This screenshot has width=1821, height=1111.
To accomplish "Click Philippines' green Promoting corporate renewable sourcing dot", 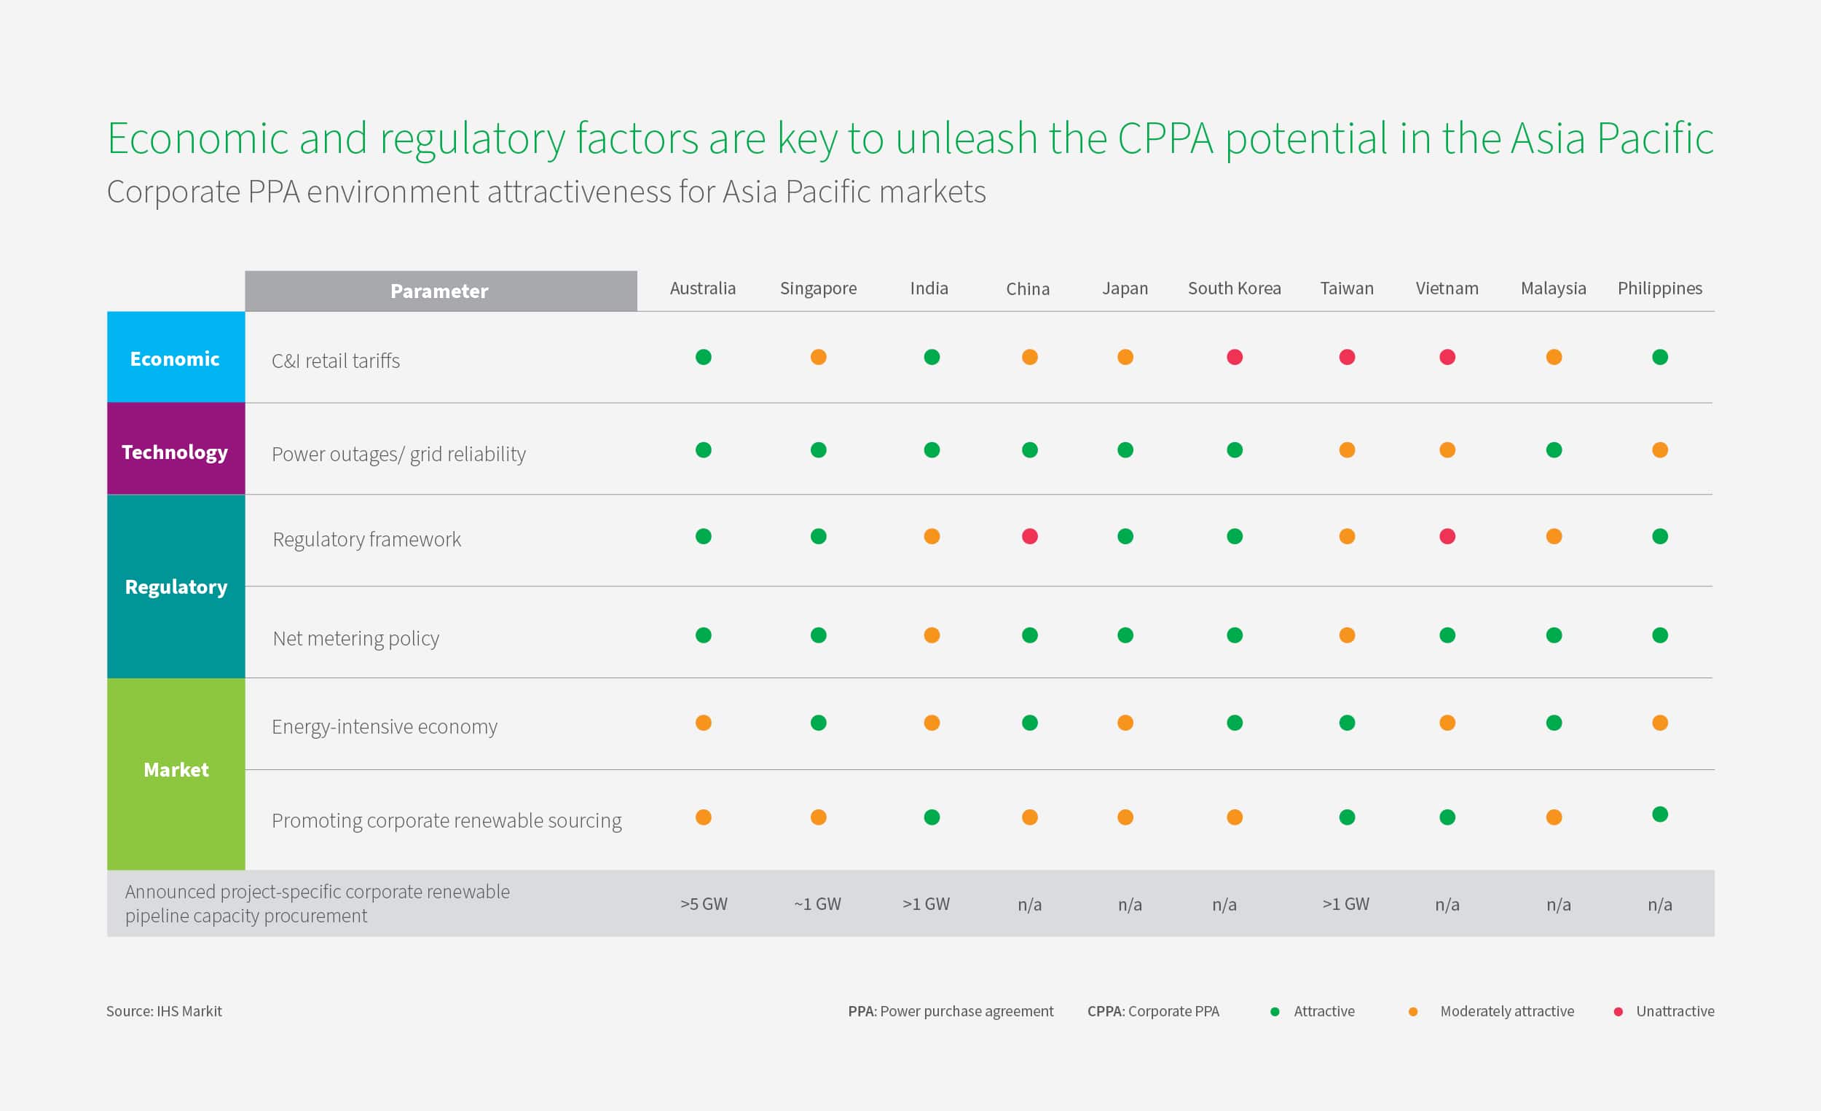I will coord(1661,814).
